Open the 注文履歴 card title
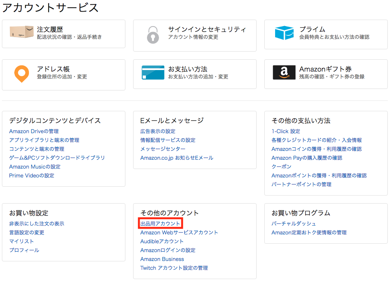 (50, 29)
